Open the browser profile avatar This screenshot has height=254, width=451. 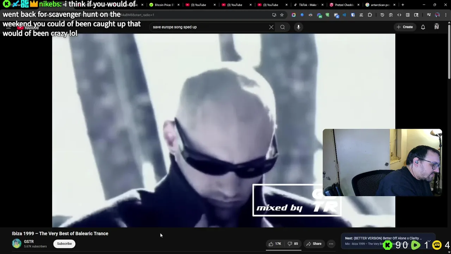tap(437, 15)
